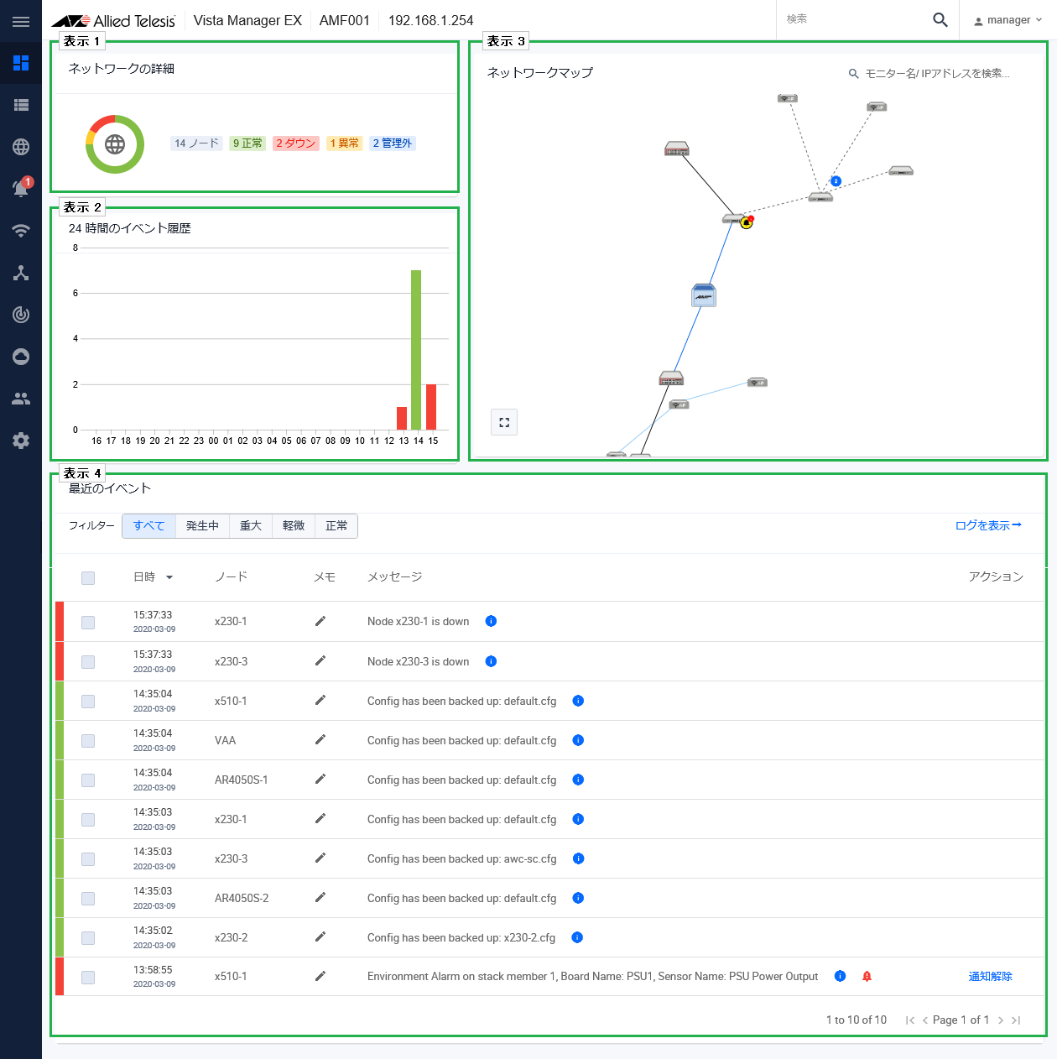Open the cloud sidebar icon
The height and width of the screenshot is (1059, 1057).
point(21,357)
